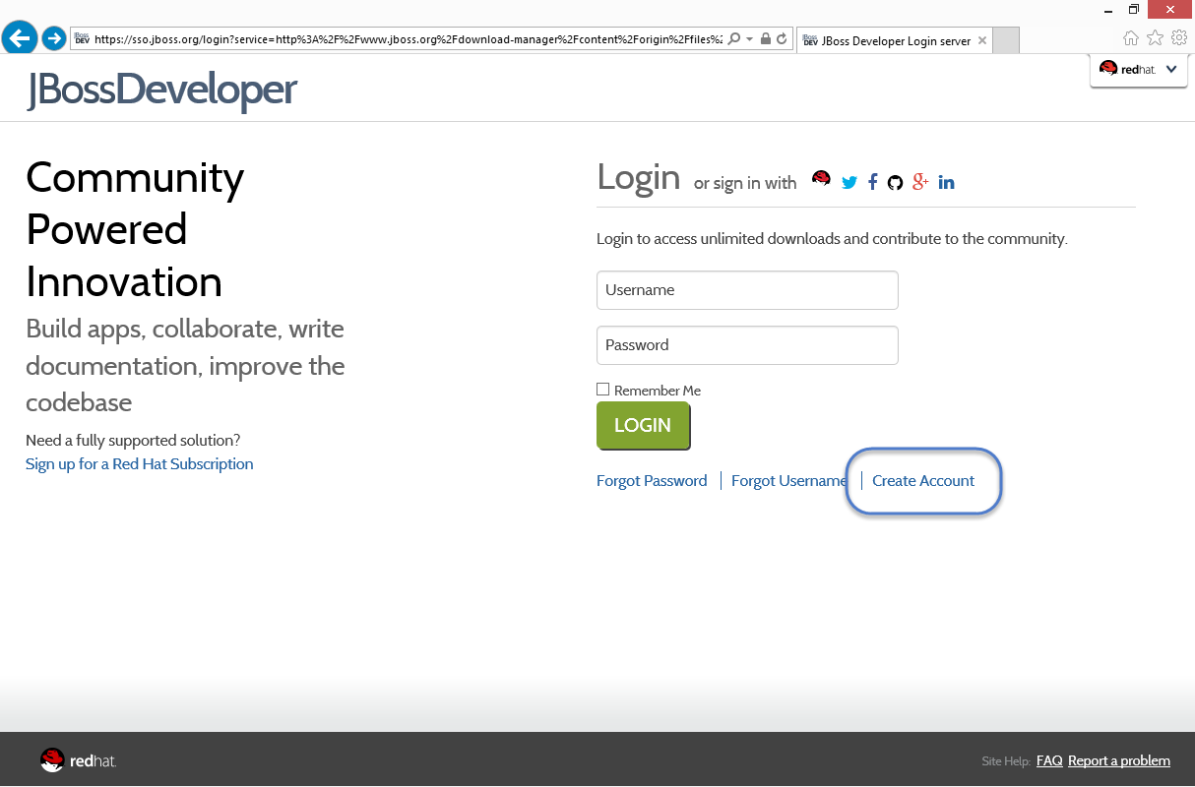Click the window restore button

[x=1133, y=9]
